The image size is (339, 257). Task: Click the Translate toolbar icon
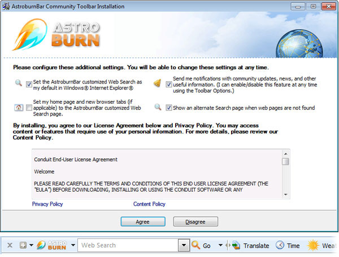pyautogui.click(x=236, y=245)
